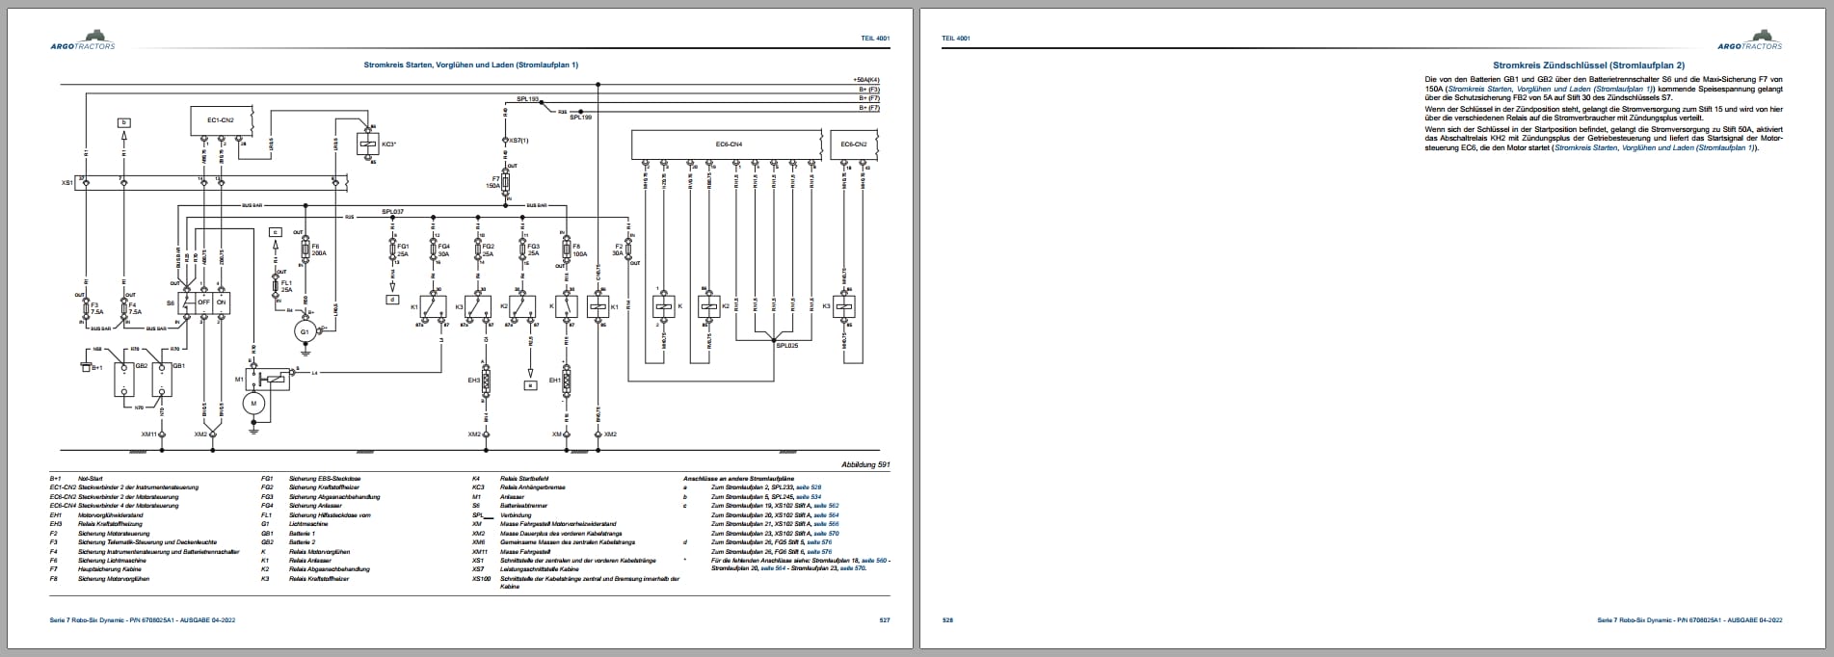Select the KC3* relay symbol
The image size is (1834, 657).
click(366, 145)
